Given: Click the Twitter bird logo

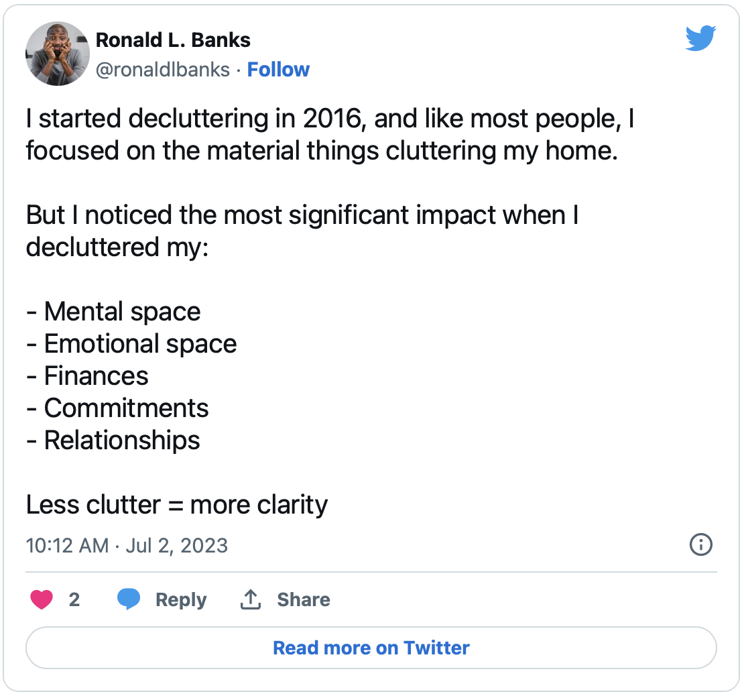Looking at the screenshot, I should pyautogui.click(x=700, y=39).
